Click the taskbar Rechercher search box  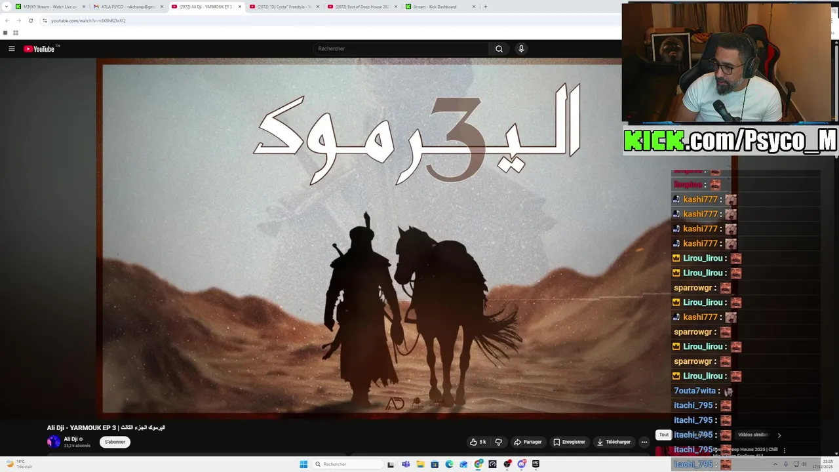347,464
